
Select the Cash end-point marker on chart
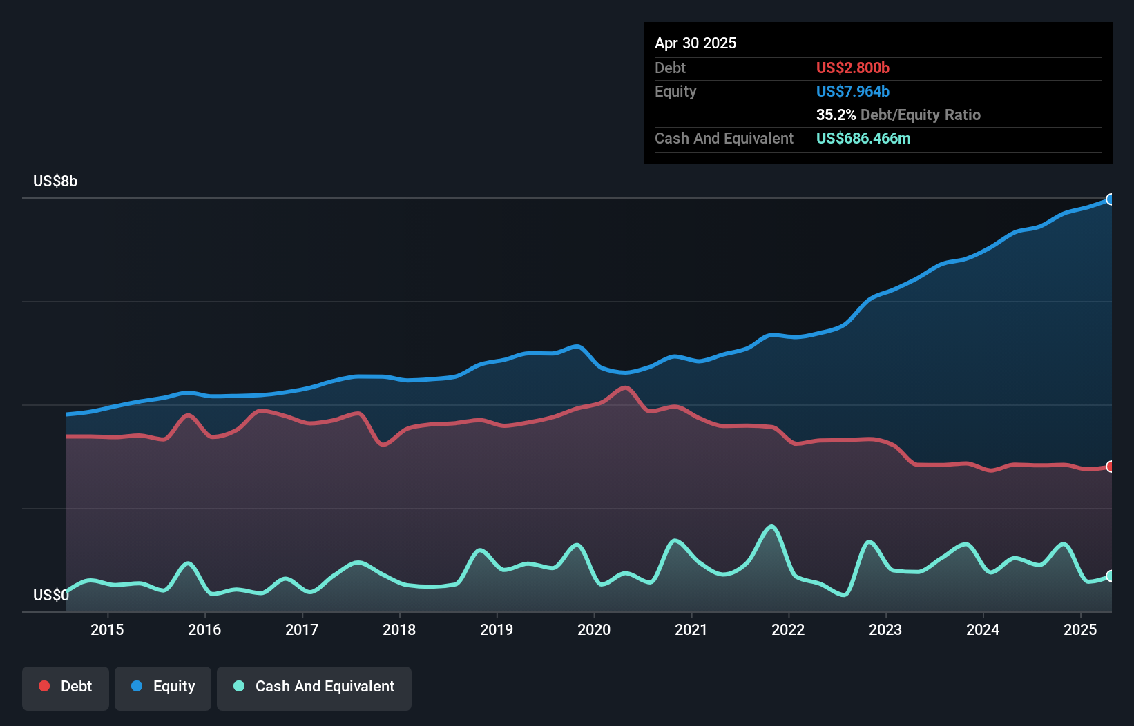(1111, 576)
